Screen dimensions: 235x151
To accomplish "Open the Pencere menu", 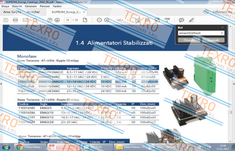I will (45, 6).
